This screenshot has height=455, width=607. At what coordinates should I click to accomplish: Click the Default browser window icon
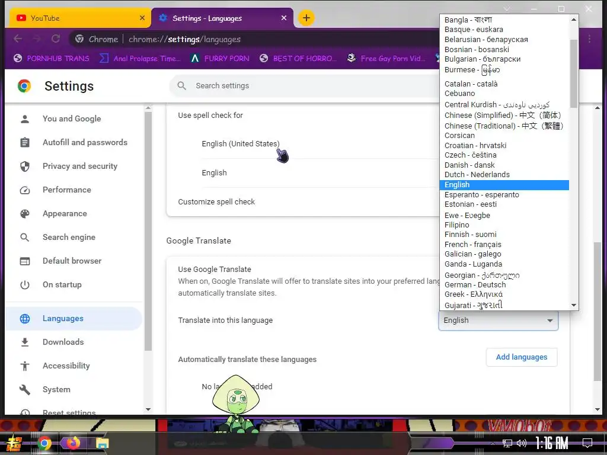click(x=25, y=261)
